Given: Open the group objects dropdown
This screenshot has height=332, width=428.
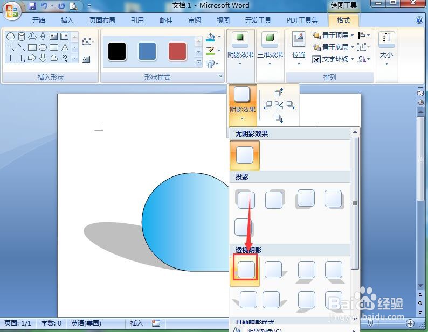Looking at the screenshot, I should pyautogui.click(x=364, y=47).
